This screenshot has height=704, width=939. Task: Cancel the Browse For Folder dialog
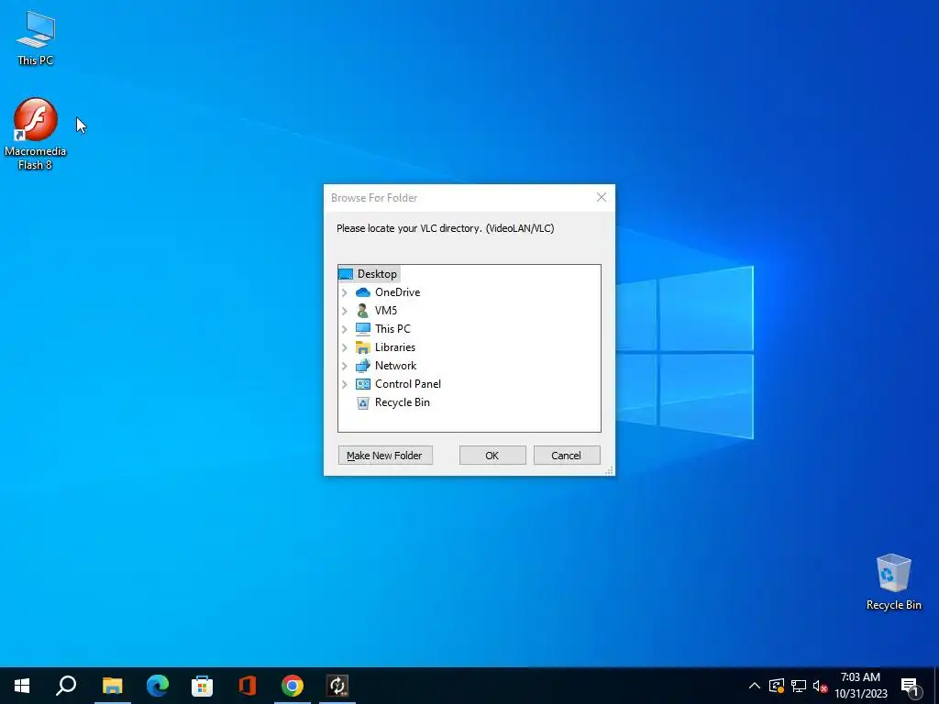pos(567,456)
